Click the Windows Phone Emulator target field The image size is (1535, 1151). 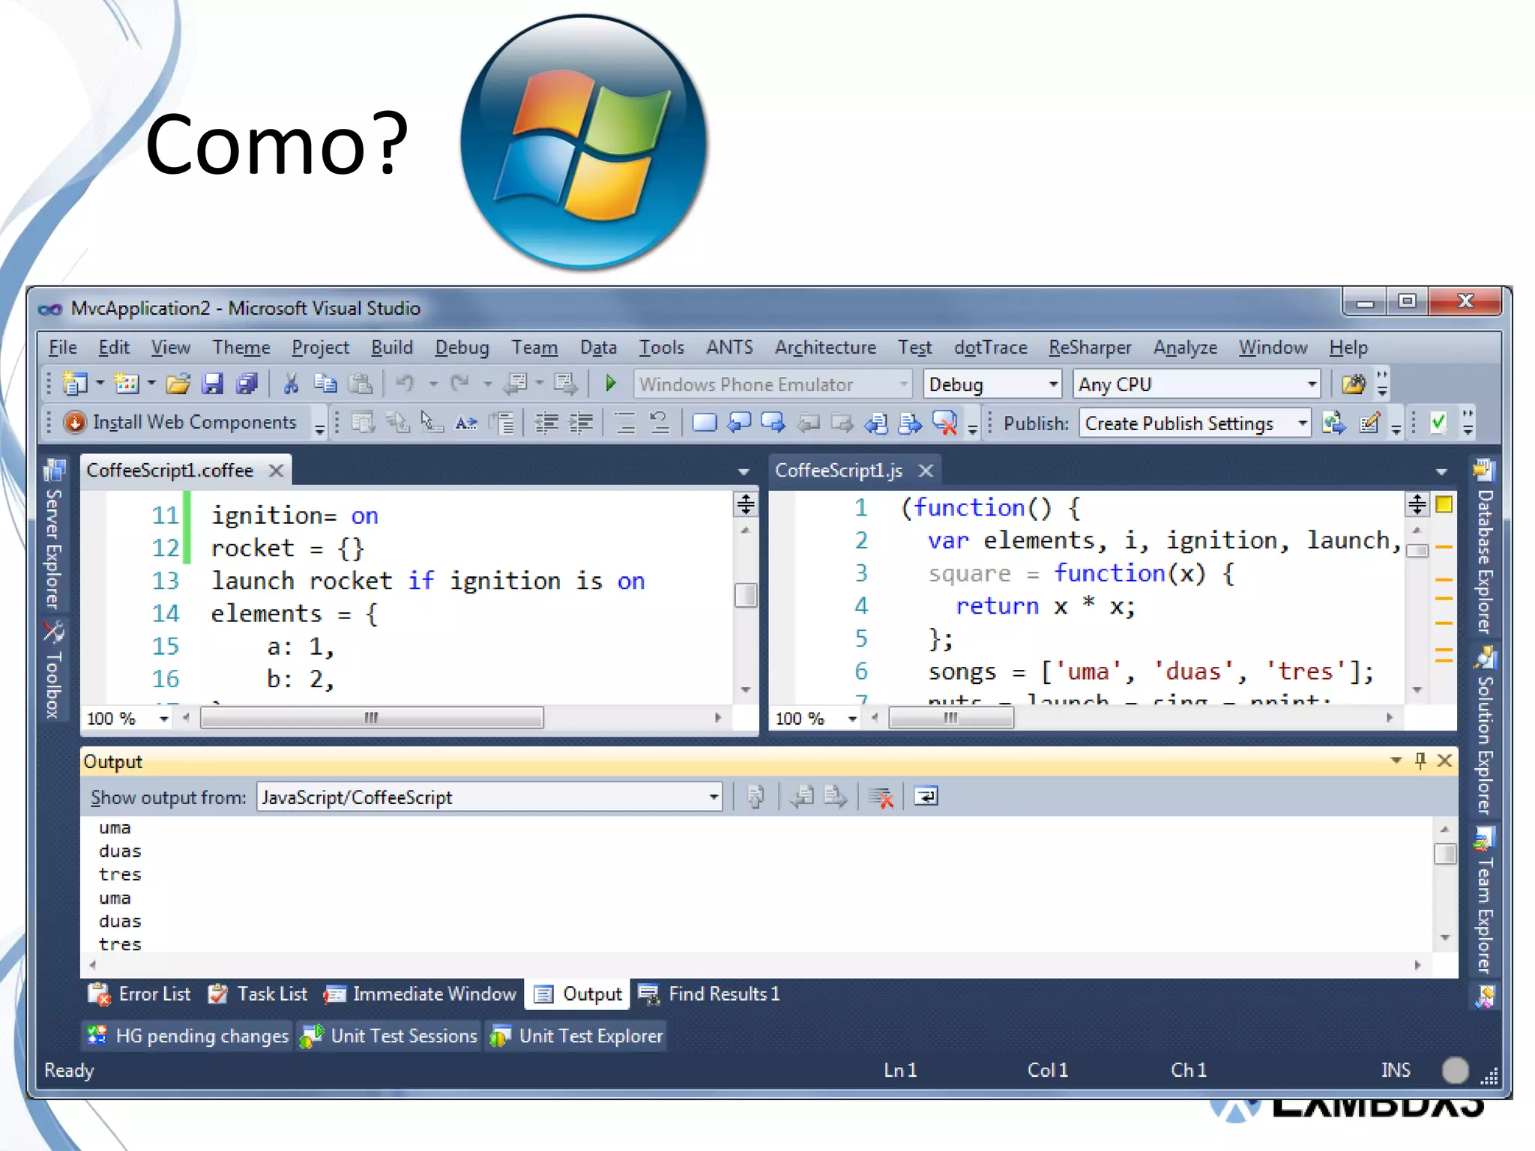tap(773, 384)
